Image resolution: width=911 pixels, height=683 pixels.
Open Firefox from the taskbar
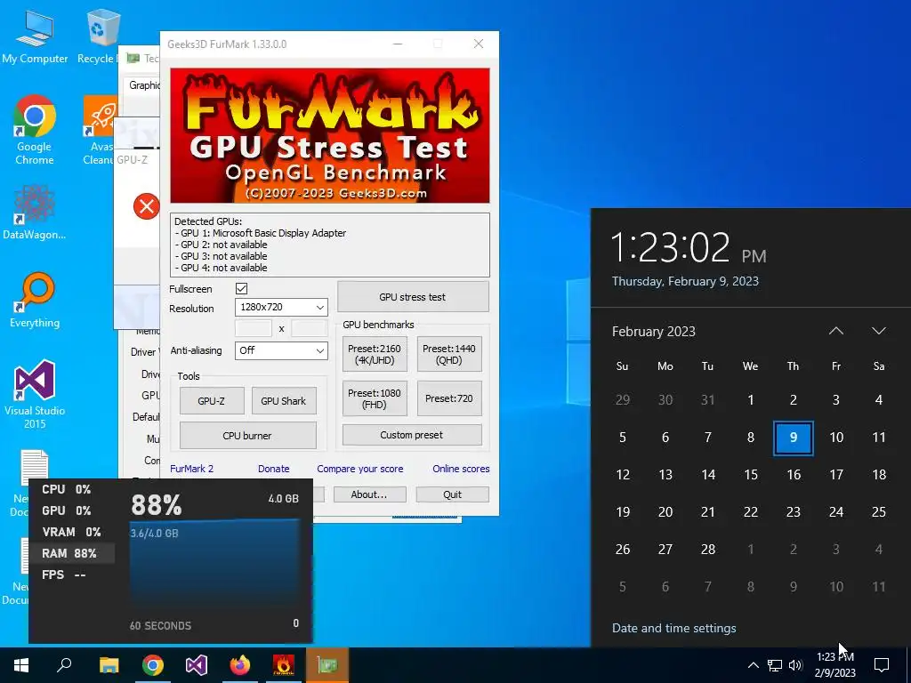240,665
